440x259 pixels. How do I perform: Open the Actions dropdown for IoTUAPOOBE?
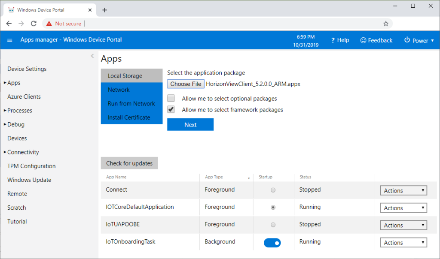(x=403, y=225)
